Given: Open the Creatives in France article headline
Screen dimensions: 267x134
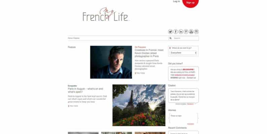Looking at the screenshot, I should (x=149, y=53).
